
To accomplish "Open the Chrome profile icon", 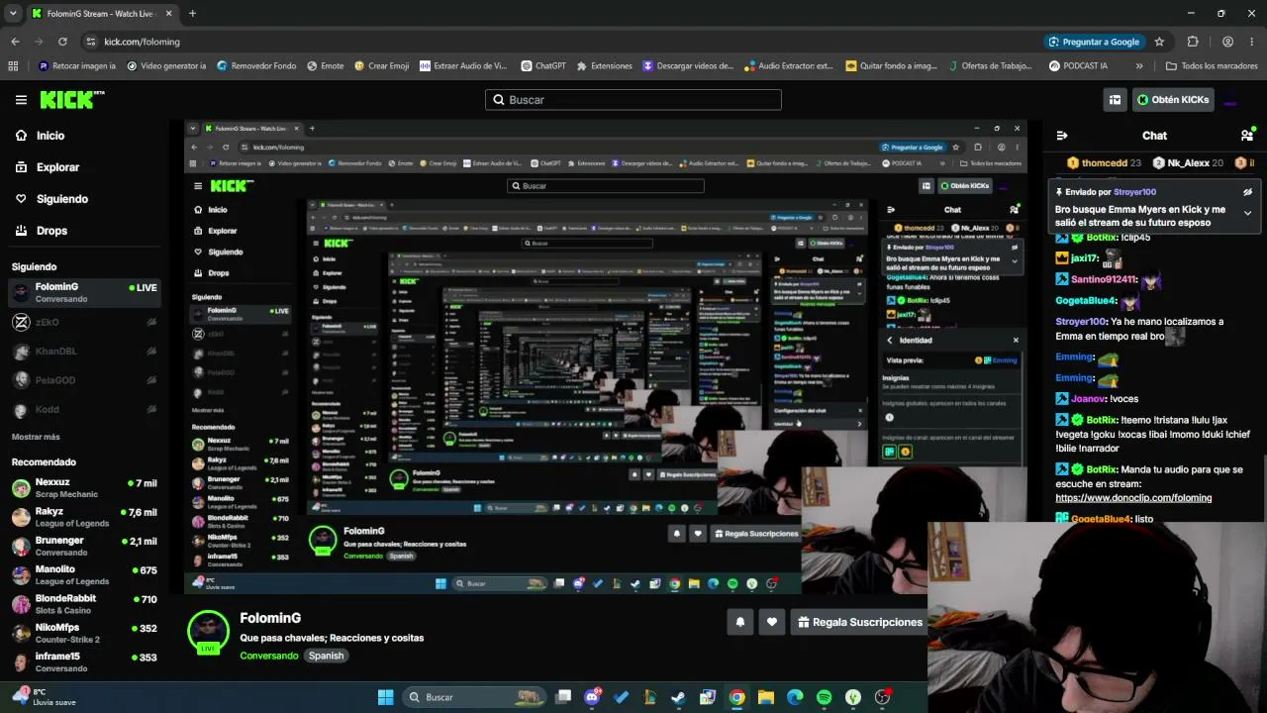I will coord(1227,42).
